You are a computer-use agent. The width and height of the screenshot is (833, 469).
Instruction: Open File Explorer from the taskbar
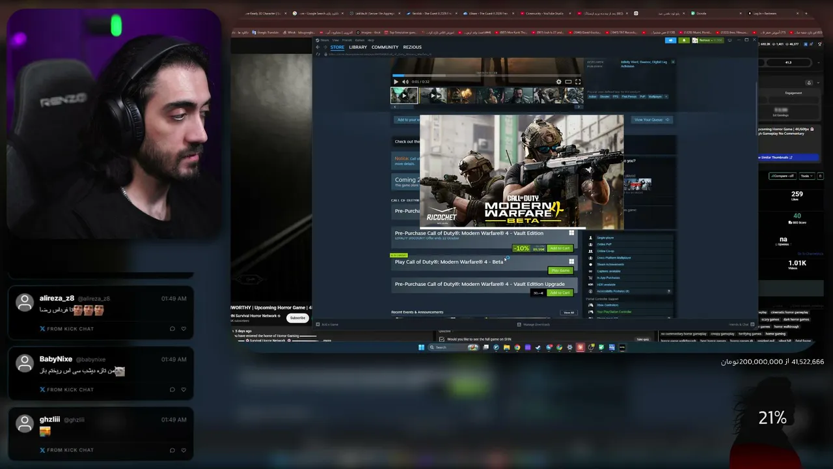pyautogui.click(x=506, y=347)
